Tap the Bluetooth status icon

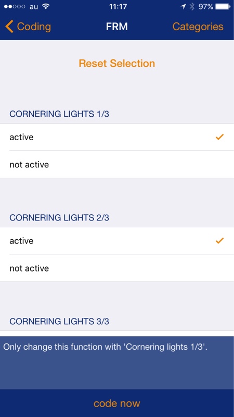point(192,6)
